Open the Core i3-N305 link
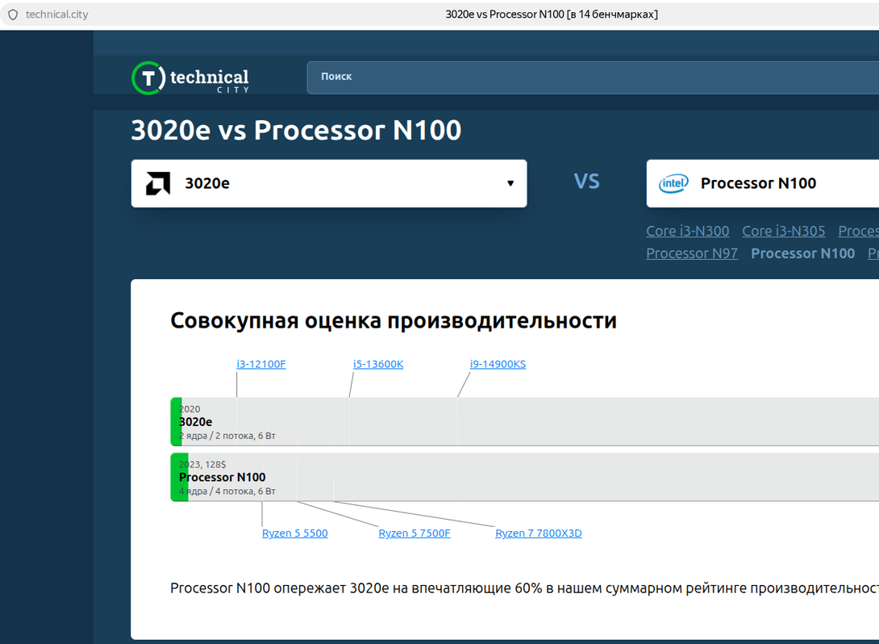Screen dimensions: 879x644 tap(783, 231)
